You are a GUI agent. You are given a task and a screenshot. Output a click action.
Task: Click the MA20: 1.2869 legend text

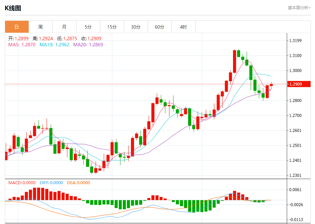coord(88,45)
